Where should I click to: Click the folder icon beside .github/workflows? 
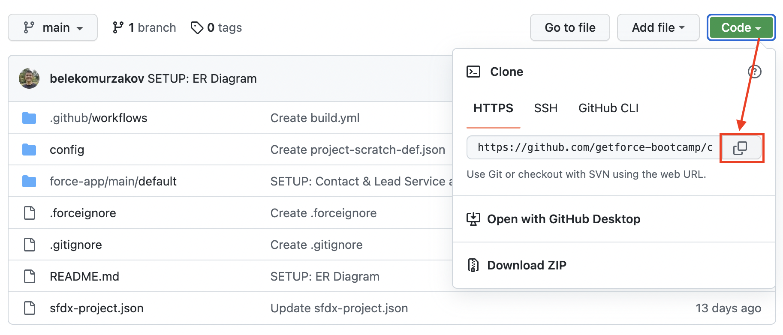point(29,118)
